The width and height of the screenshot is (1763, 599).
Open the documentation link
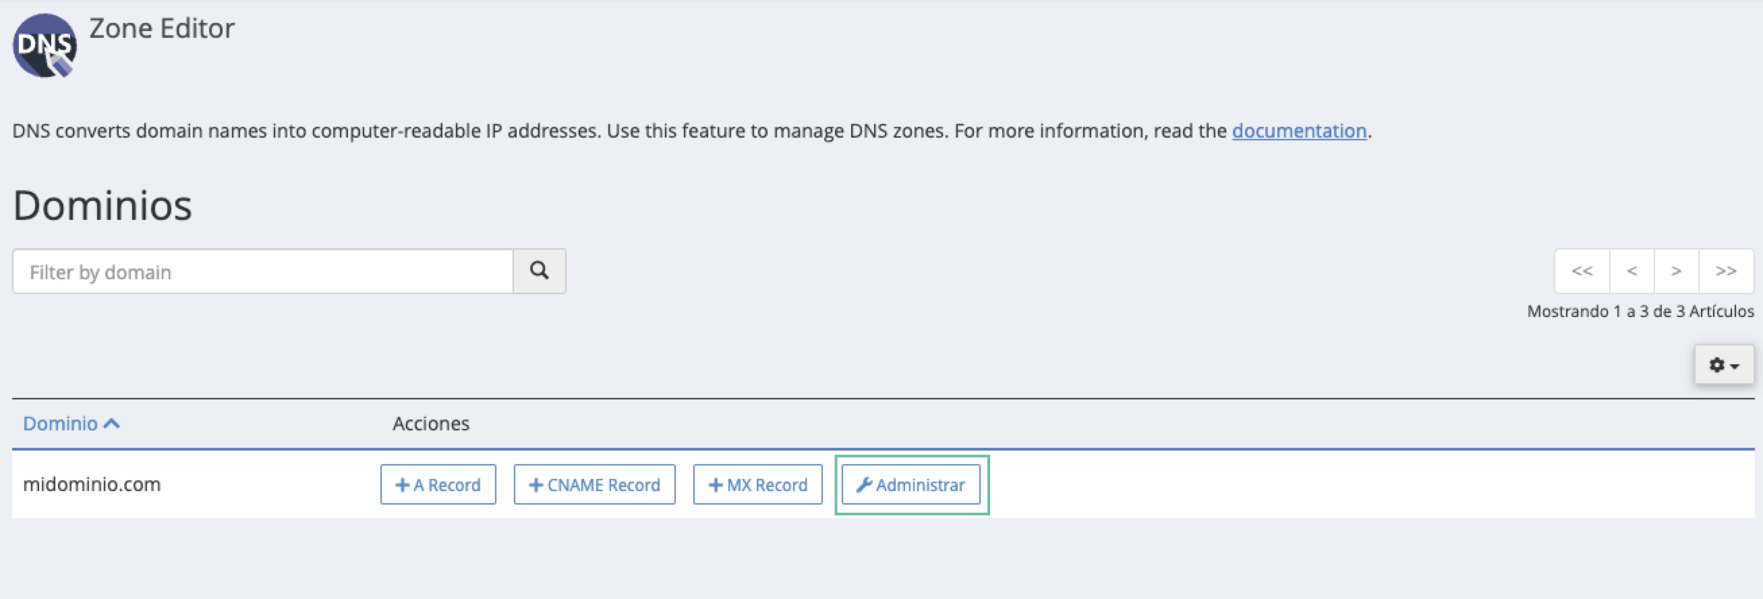point(1298,131)
